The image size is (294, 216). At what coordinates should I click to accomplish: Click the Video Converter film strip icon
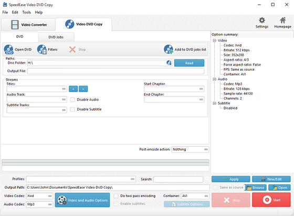15,25
